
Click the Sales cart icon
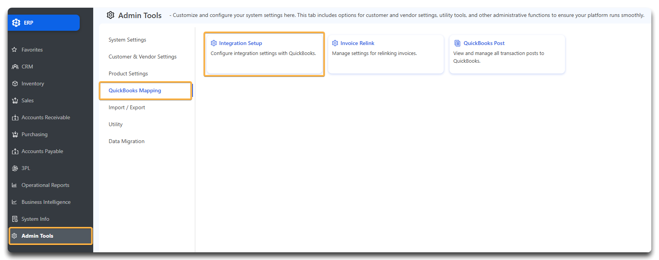[15, 100]
